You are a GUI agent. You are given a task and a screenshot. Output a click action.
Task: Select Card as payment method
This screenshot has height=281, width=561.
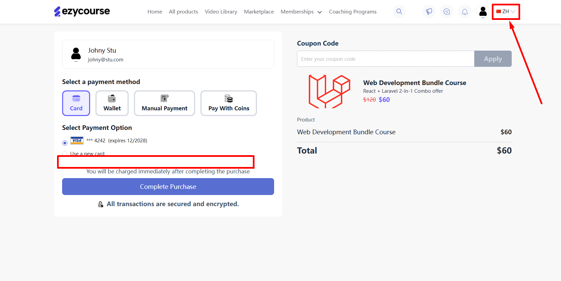[76, 103]
